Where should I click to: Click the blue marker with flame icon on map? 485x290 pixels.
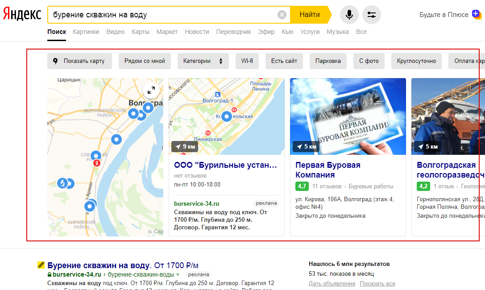tap(62, 183)
